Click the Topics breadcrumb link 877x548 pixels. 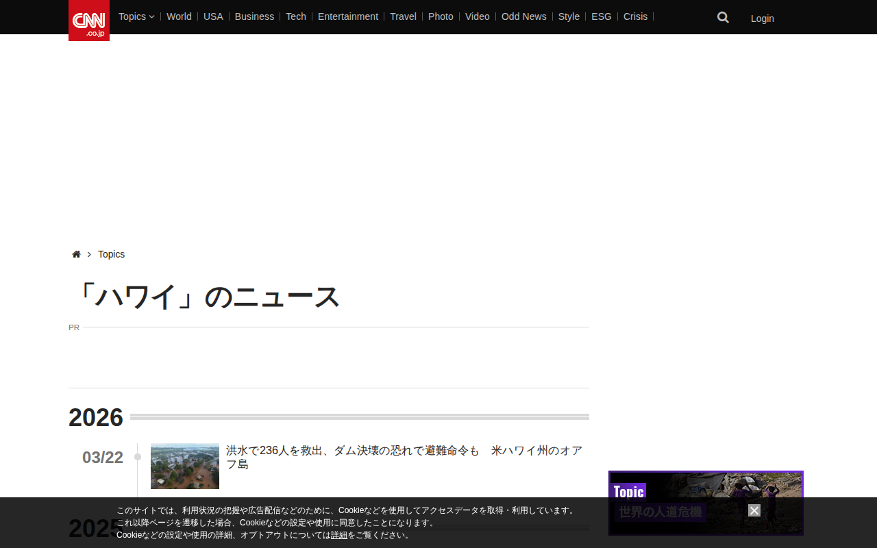tap(111, 254)
